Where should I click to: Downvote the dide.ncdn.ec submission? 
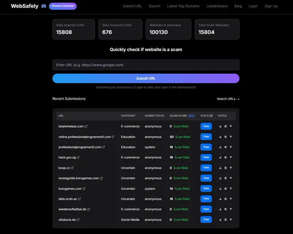tap(231, 199)
